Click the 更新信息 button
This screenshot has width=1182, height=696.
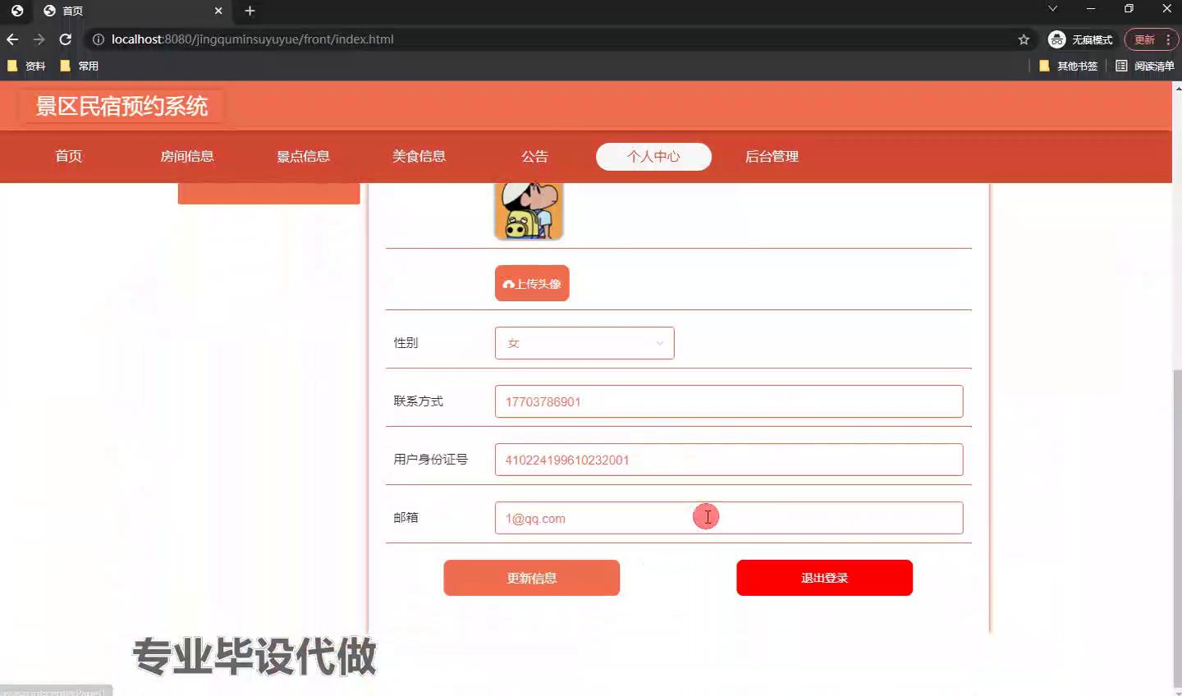tap(531, 578)
